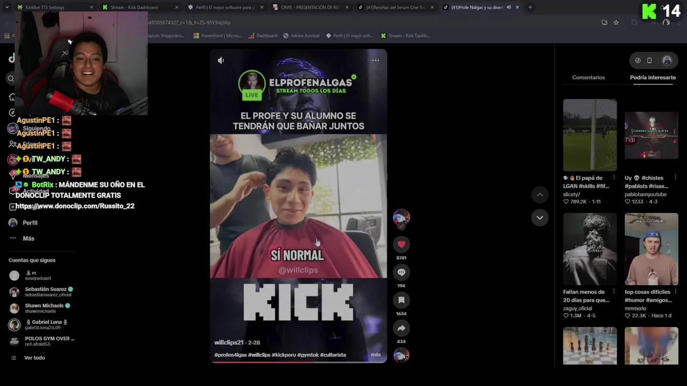Viewport: 687px width, 386px height.
Task: Switch to the Comentarios tab
Action: (x=588, y=77)
